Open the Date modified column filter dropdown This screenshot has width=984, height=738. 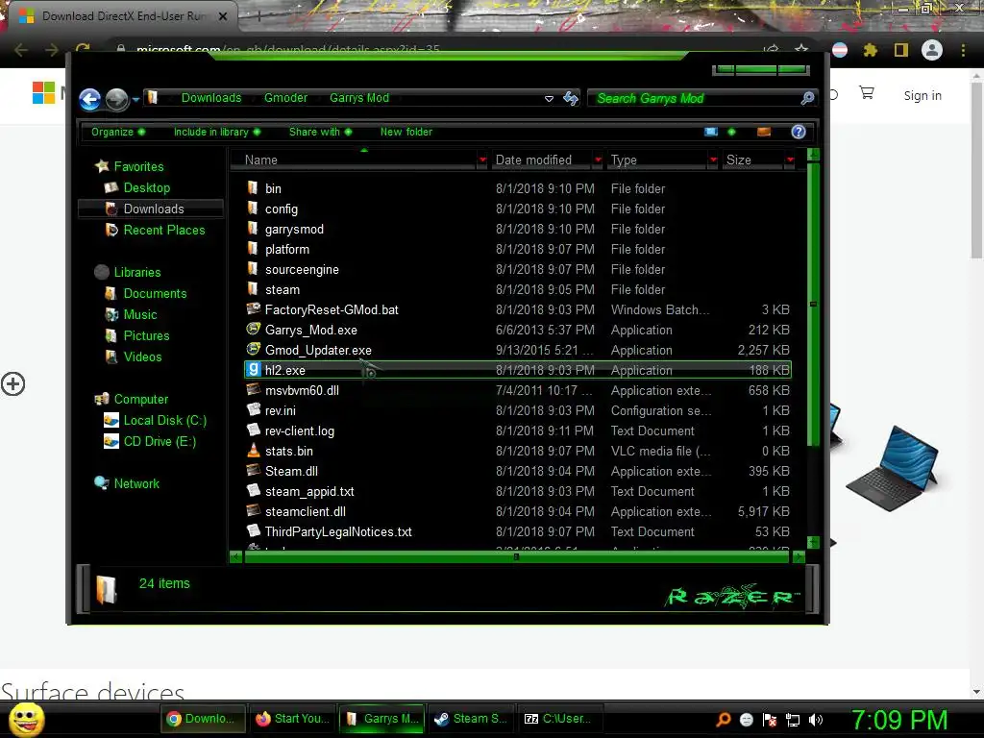click(598, 160)
